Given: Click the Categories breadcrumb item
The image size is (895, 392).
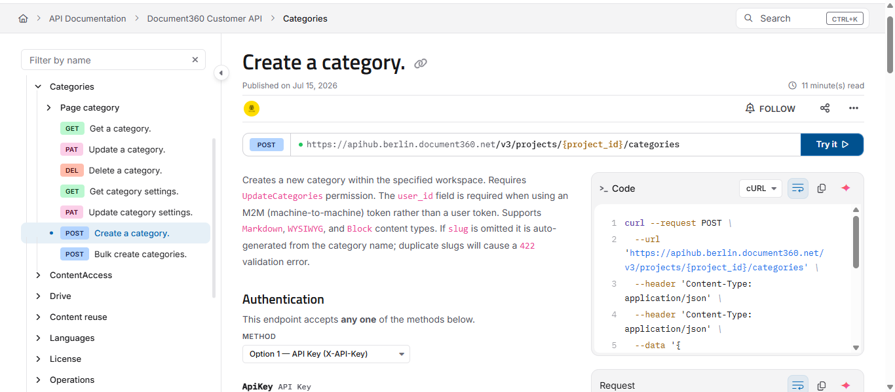Looking at the screenshot, I should pos(305,19).
